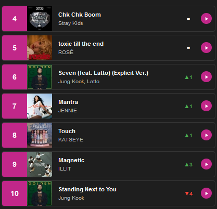The width and height of the screenshot is (217, 209).
Task: Click the Standing Next to You title
Action: click(x=87, y=189)
